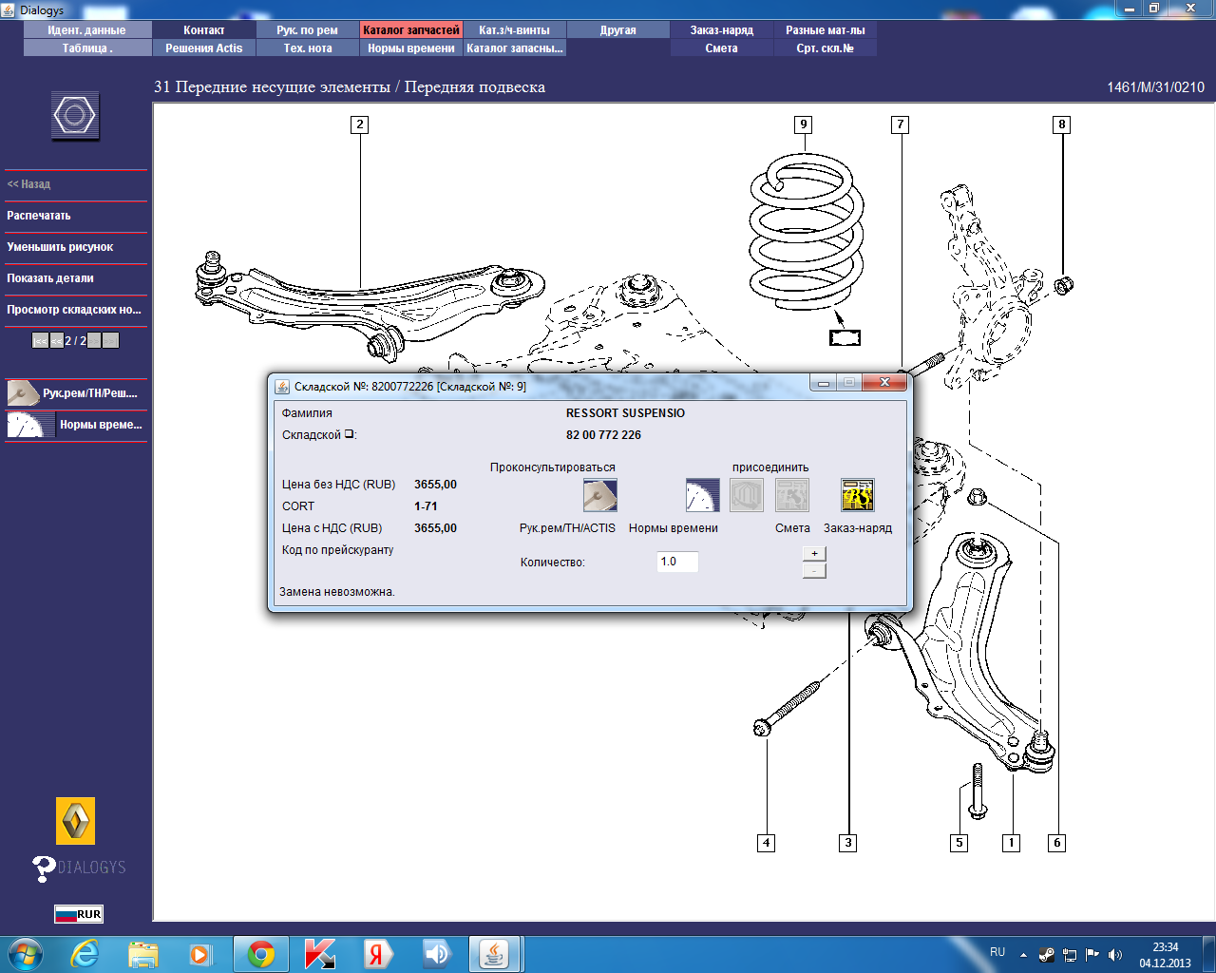Switch to the Таблица tab
This screenshot has height=973, width=1216.
pyautogui.click(x=87, y=48)
